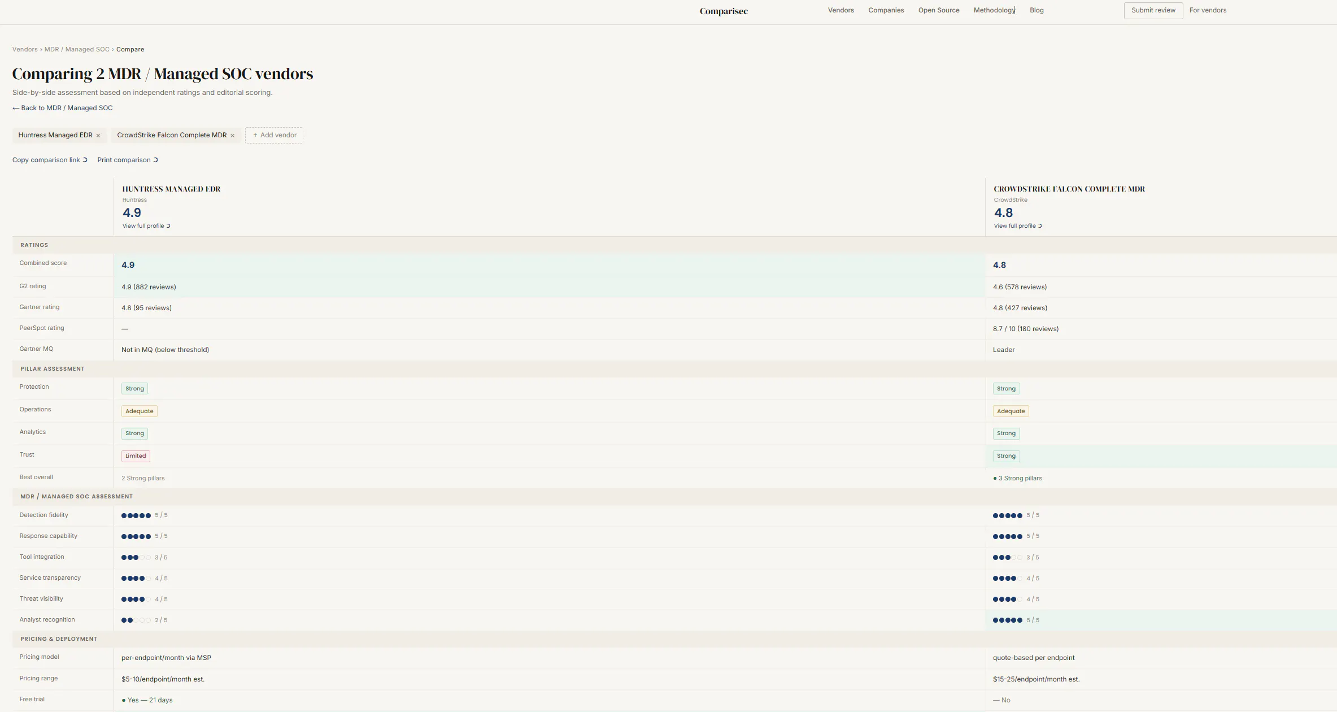The width and height of the screenshot is (1337, 712).
Task: Click per-endpoint/month via MSP pricing model
Action: point(166,658)
